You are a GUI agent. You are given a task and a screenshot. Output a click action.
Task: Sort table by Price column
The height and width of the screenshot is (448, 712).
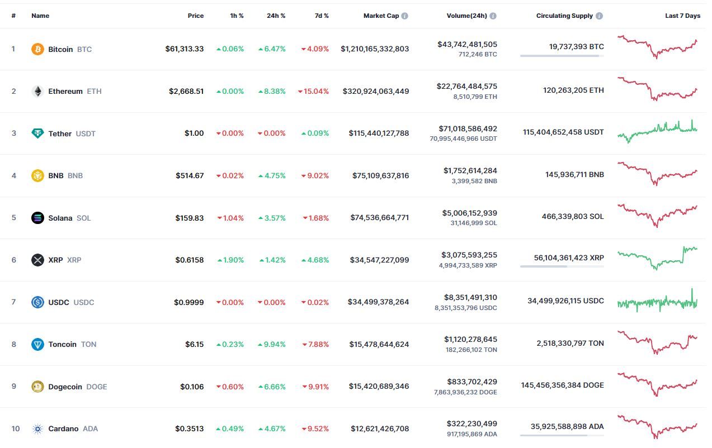196,16
